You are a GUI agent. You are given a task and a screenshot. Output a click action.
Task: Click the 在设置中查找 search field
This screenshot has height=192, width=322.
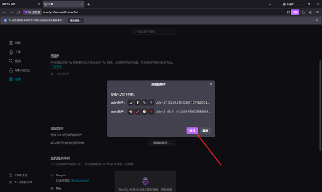[154, 32]
